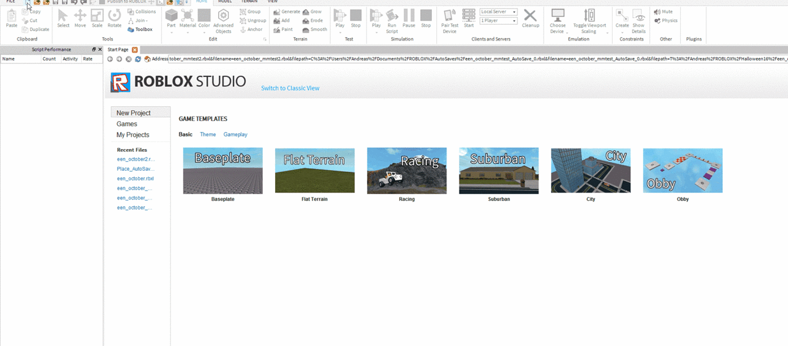Select the terrain Erode tool
The height and width of the screenshot is (346, 788).
click(313, 21)
